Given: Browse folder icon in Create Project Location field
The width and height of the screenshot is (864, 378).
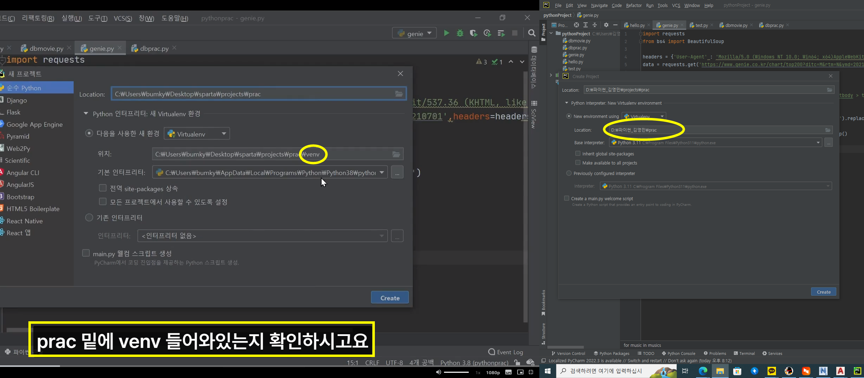Looking at the screenshot, I should click(829, 90).
